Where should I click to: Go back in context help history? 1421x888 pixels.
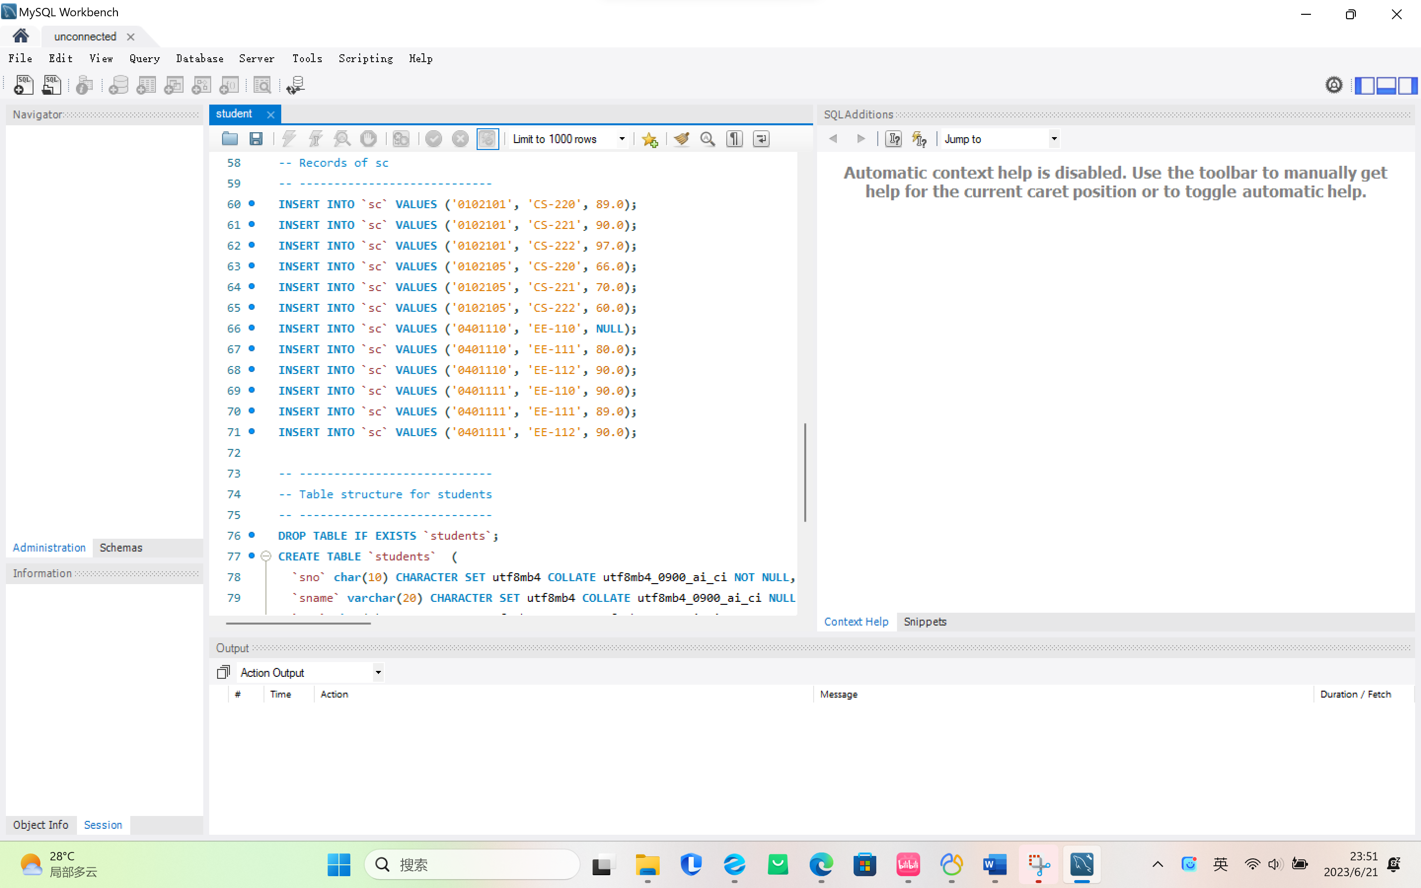(x=833, y=139)
